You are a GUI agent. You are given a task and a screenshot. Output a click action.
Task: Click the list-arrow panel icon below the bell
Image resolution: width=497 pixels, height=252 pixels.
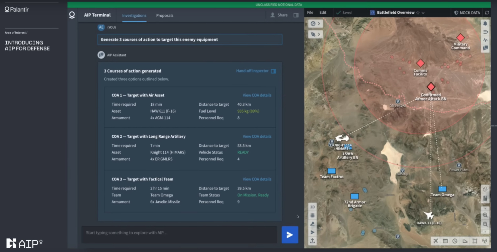485,32
